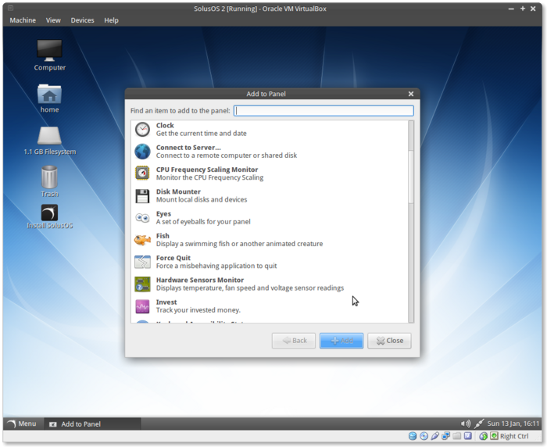
Task: Open the Devices menu
Action: pyautogui.click(x=82, y=20)
